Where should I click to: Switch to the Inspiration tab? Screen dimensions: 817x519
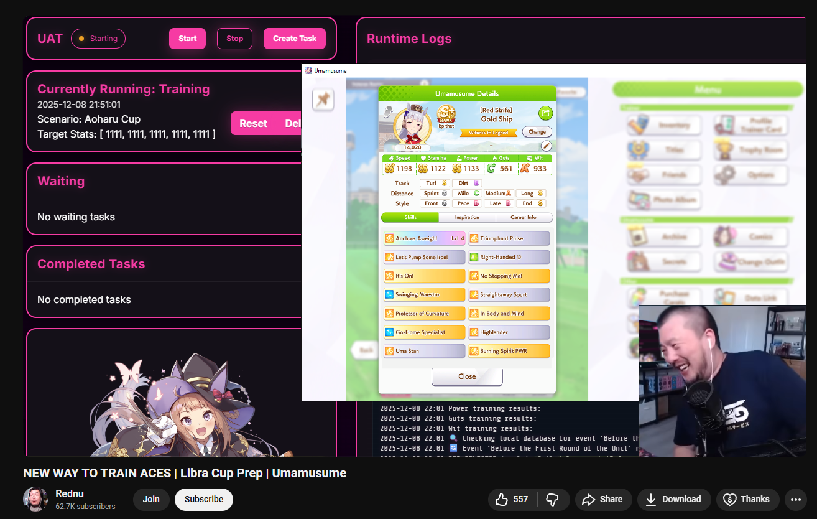[x=467, y=217]
